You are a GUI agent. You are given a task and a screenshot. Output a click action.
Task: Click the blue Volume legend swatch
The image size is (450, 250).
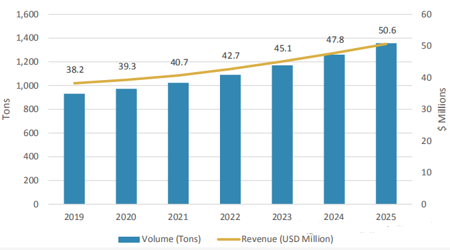click(x=129, y=239)
